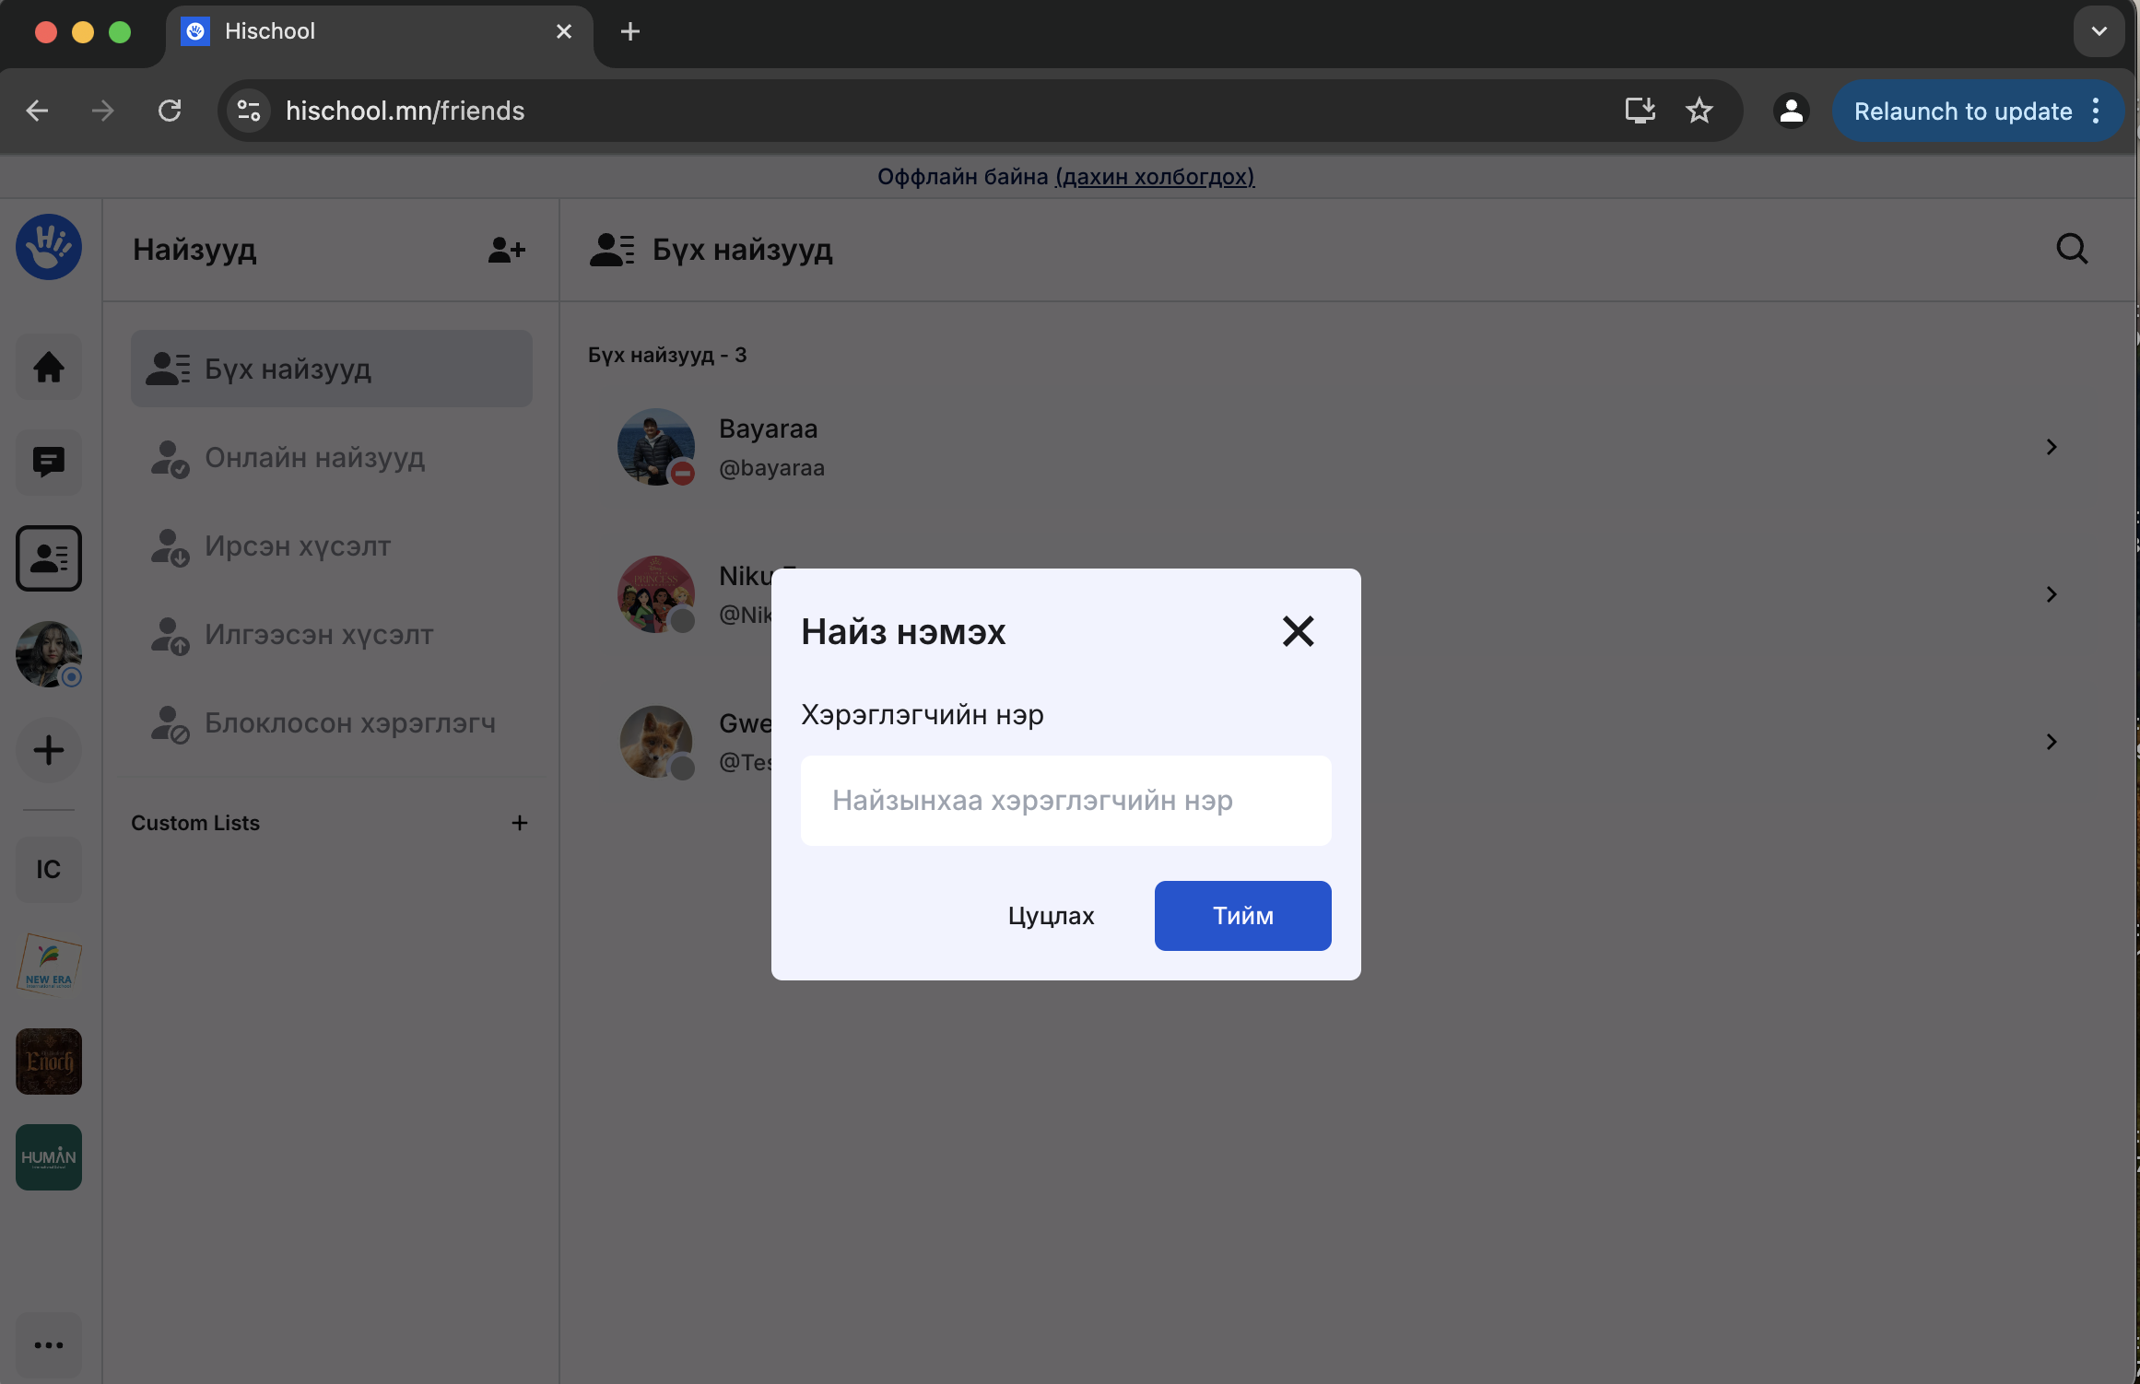
Task: Open the three dots more menu
Action: (49, 1345)
